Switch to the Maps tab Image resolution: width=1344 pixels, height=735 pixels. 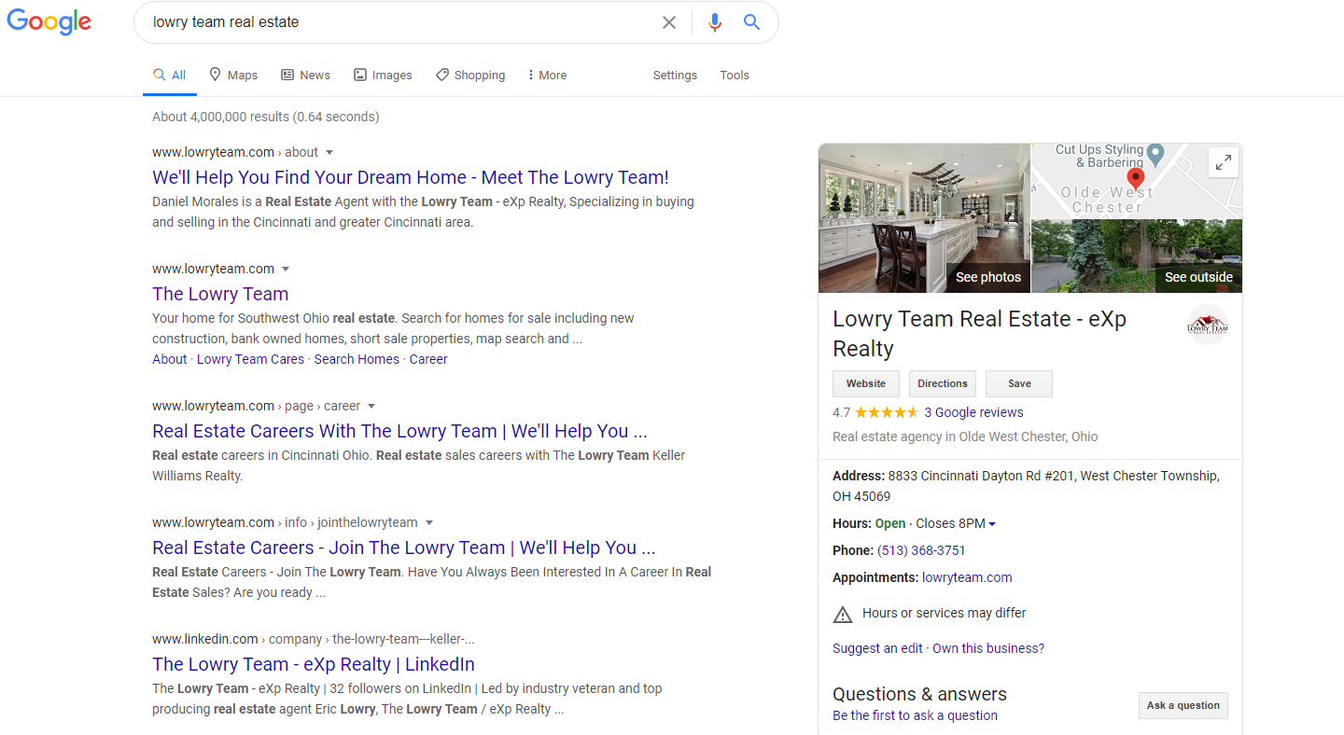coord(233,76)
